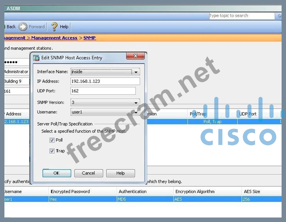
Task: Toggle the Poll checkbox
Action: tap(52, 140)
